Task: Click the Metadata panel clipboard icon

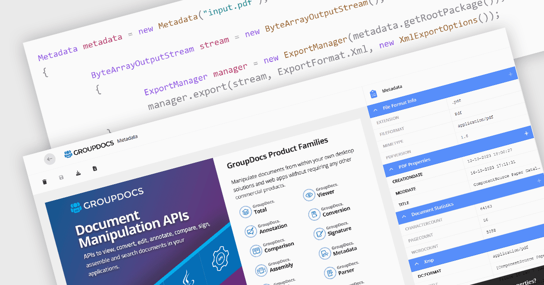Action: [373, 94]
